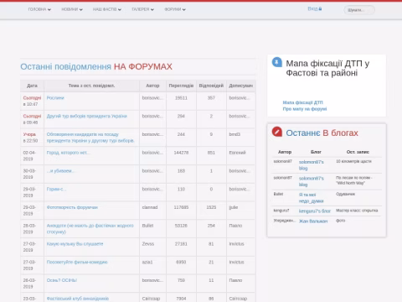Click the Переглядів column header

pos(181,86)
